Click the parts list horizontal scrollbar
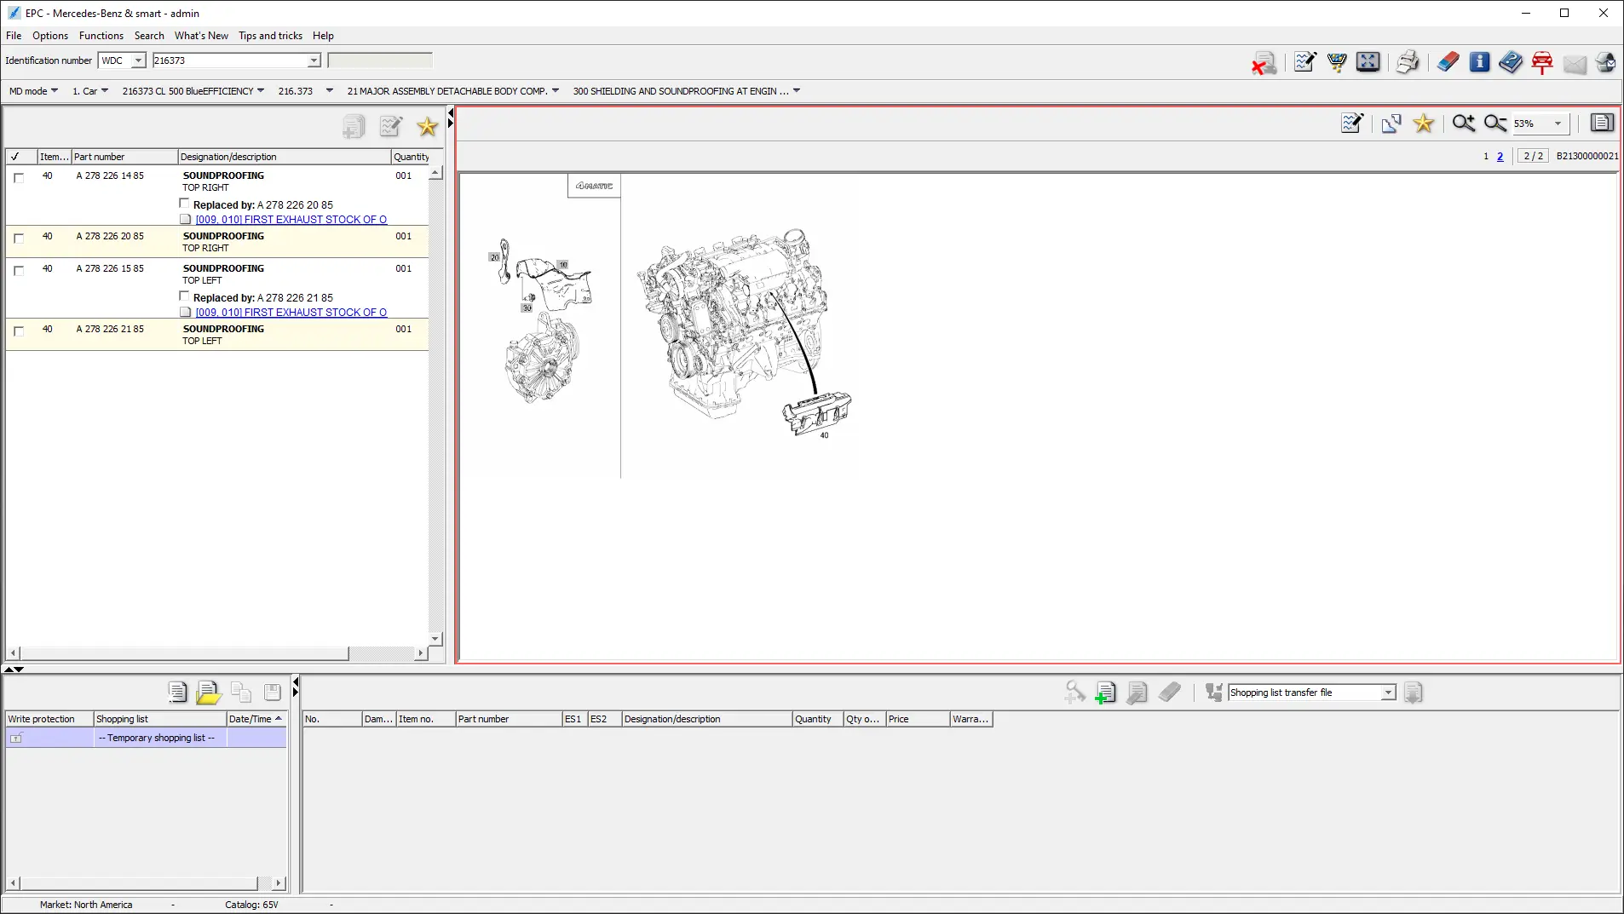This screenshot has width=1624, height=914. [183, 653]
